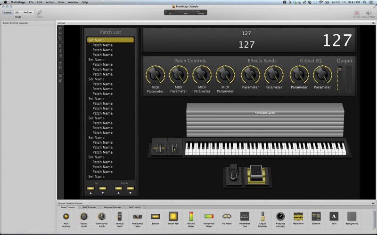This screenshot has width=377, height=235.
Task: Choose the Waveform palette control
Action: point(298,218)
